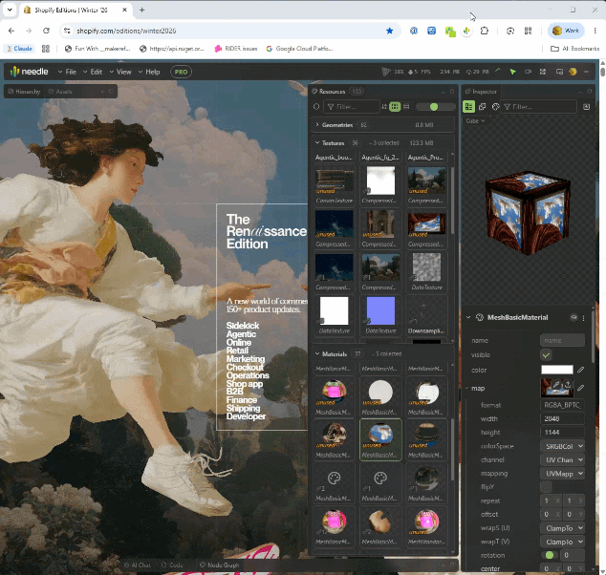Image resolution: width=606 pixels, height=575 pixels.
Task: Open the All Bookmarks folder
Action: point(575,49)
